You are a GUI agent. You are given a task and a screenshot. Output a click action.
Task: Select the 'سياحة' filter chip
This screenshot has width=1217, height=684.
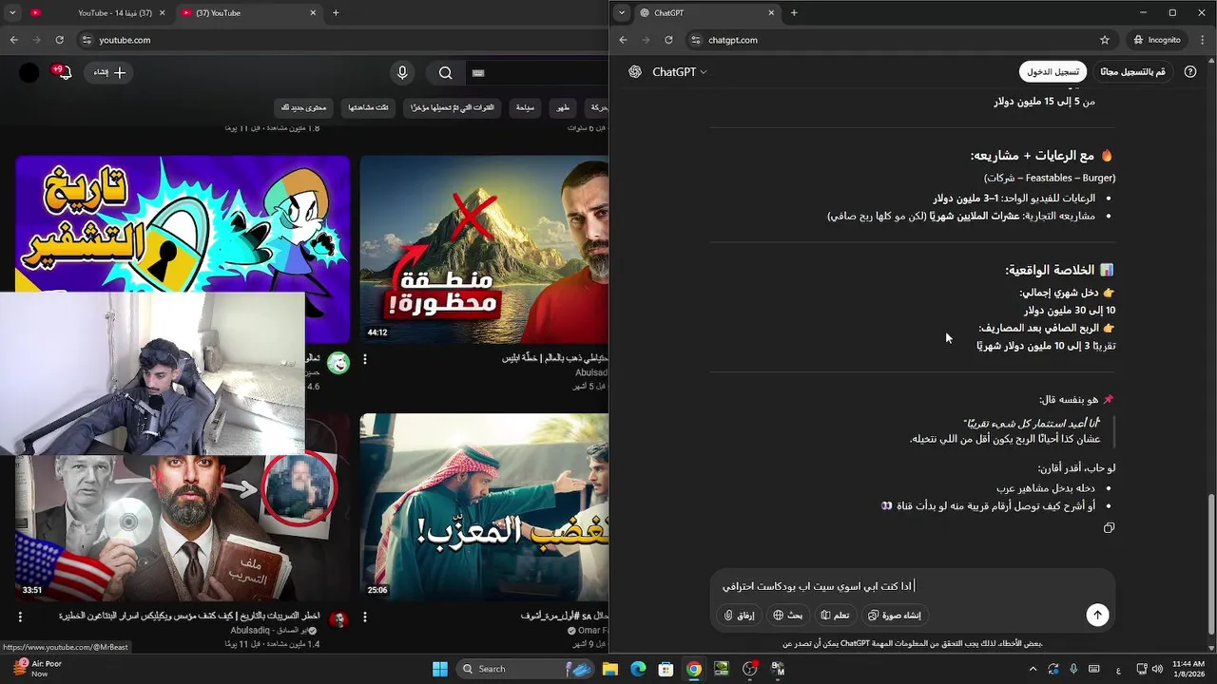point(525,107)
